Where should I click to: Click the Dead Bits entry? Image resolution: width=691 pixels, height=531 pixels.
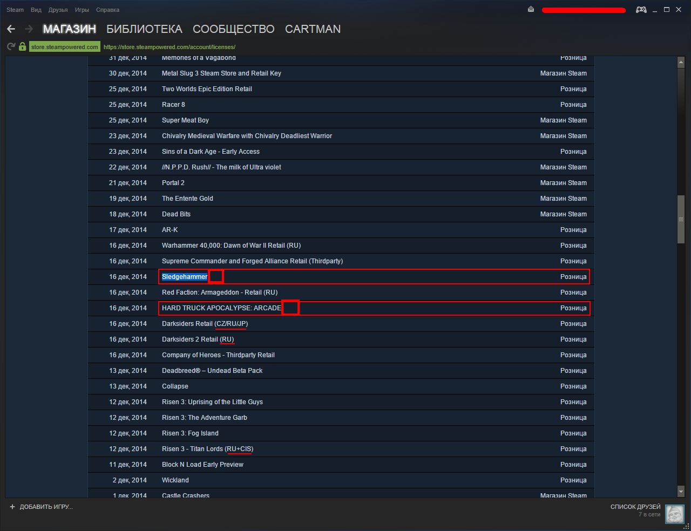(176, 214)
